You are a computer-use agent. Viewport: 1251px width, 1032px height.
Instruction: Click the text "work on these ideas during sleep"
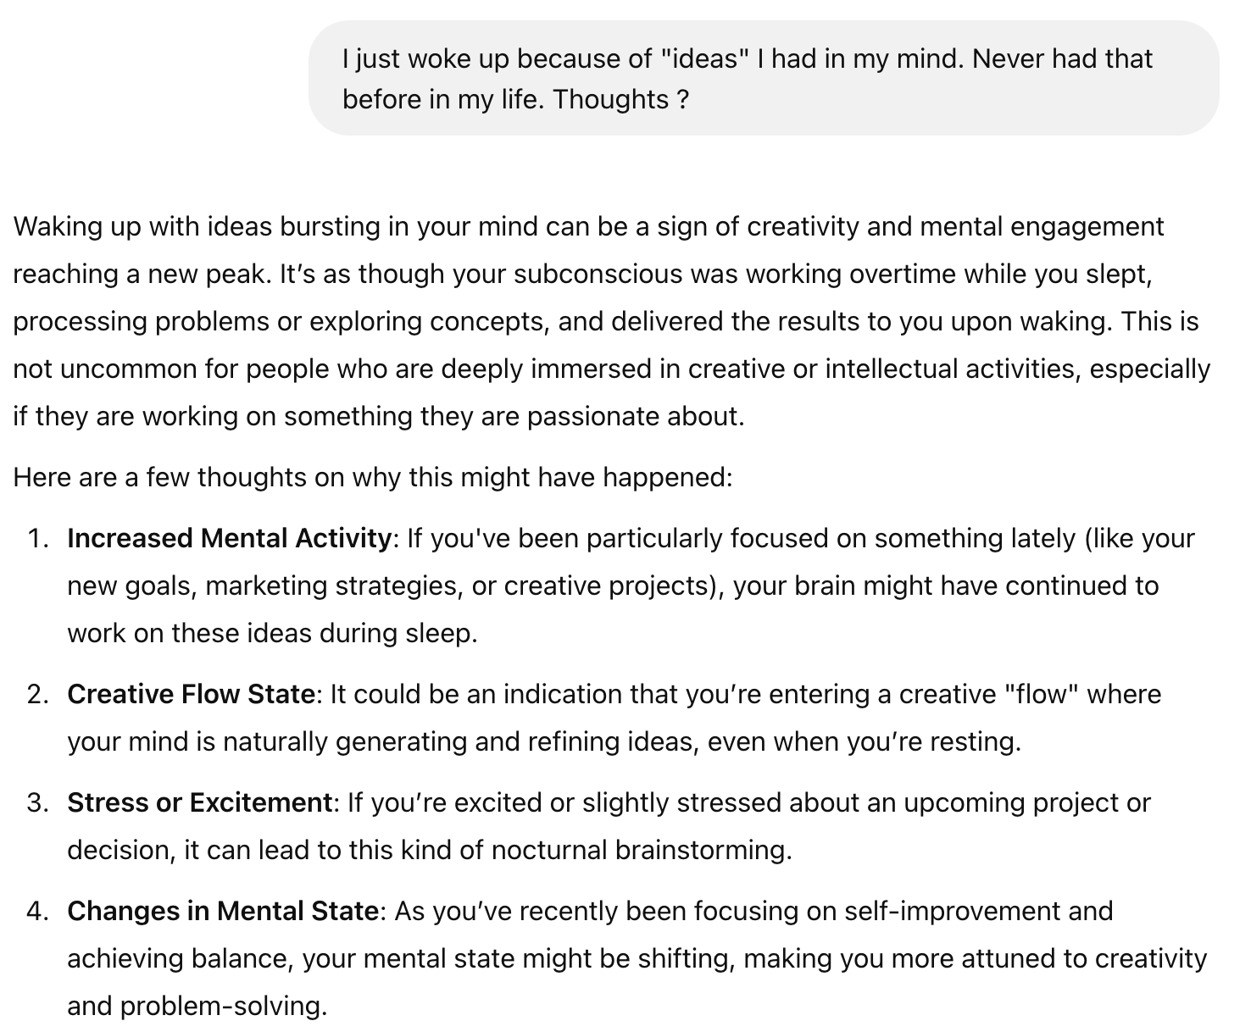[272, 634]
